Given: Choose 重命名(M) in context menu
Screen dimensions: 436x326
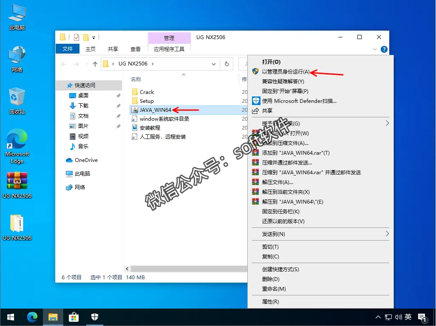Looking at the screenshot, I should click(320, 289).
